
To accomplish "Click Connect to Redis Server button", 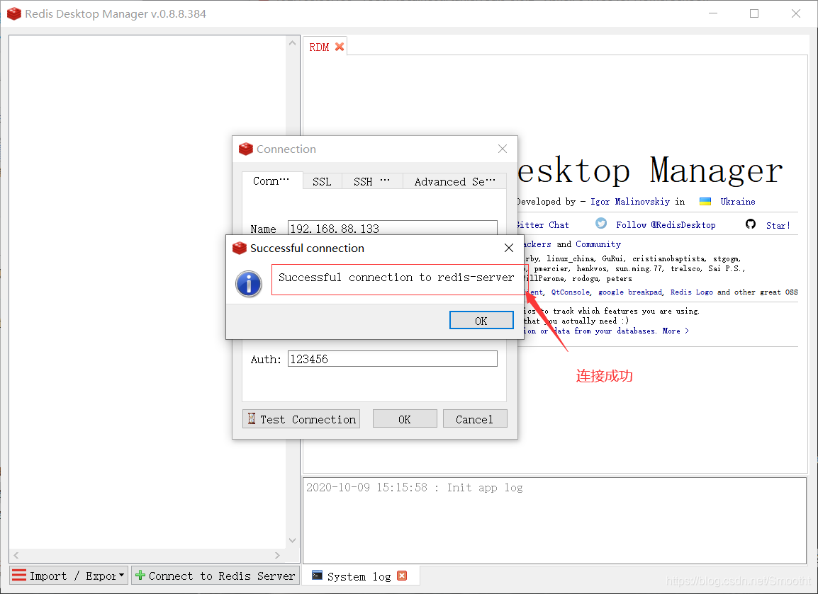I will [x=215, y=576].
